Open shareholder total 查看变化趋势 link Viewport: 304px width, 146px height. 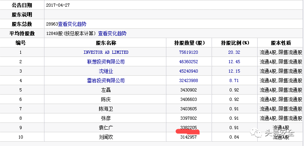[x=72, y=24]
